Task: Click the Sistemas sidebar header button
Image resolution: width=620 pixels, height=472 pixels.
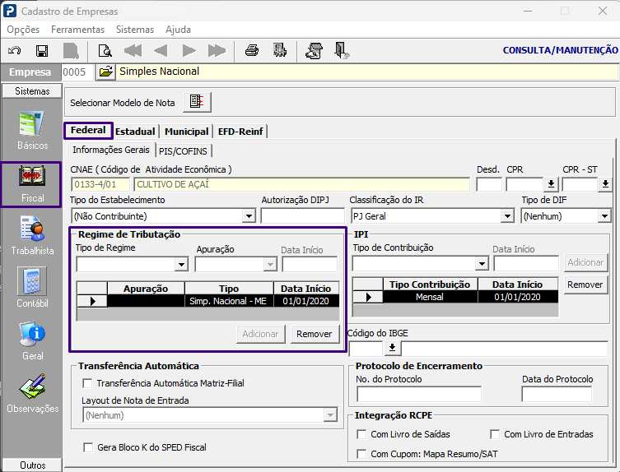Action: tap(32, 91)
